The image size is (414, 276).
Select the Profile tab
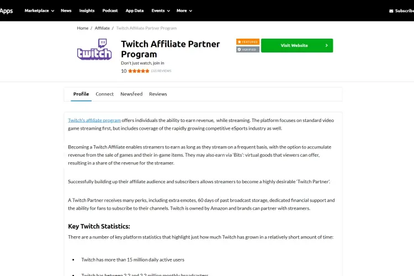pos(81,94)
